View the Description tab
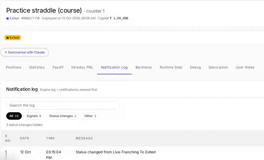The height and width of the screenshot is (160, 264). (218, 67)
